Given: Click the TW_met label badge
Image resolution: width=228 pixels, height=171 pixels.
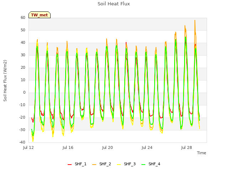Looking at the screenshot, I should click(x=40, y=15).
